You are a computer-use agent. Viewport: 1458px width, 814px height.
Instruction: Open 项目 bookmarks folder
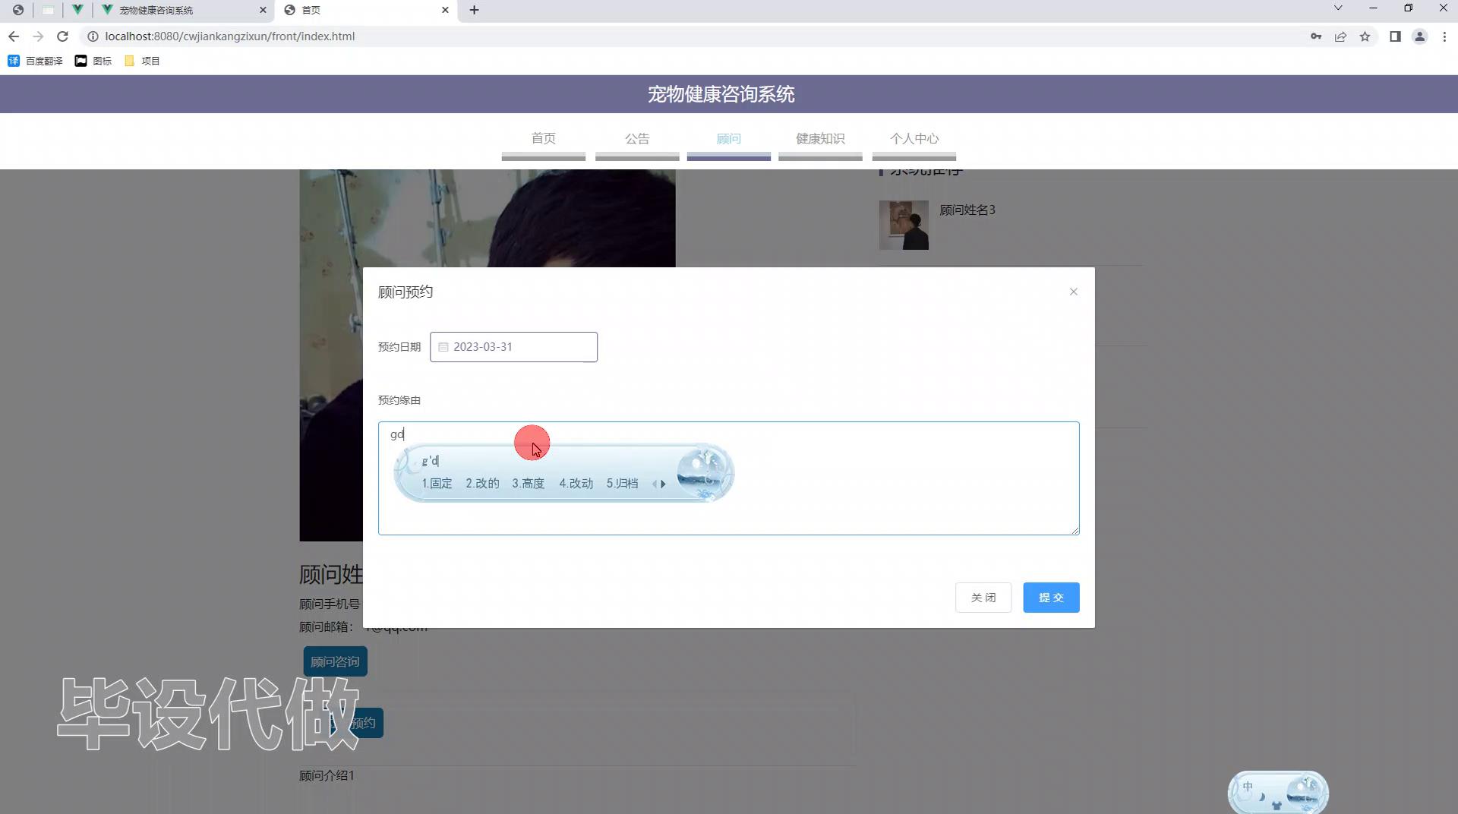[142, 61]
